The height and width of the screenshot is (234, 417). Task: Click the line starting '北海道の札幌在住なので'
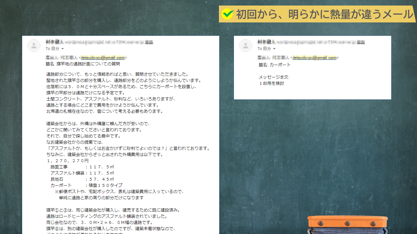click(104, 111)
